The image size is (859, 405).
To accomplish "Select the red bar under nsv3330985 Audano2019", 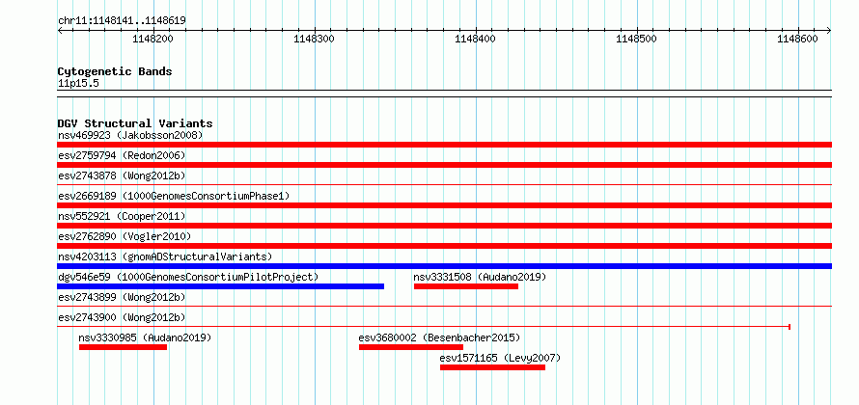I will pyautogui.click(x=123, y=347).
